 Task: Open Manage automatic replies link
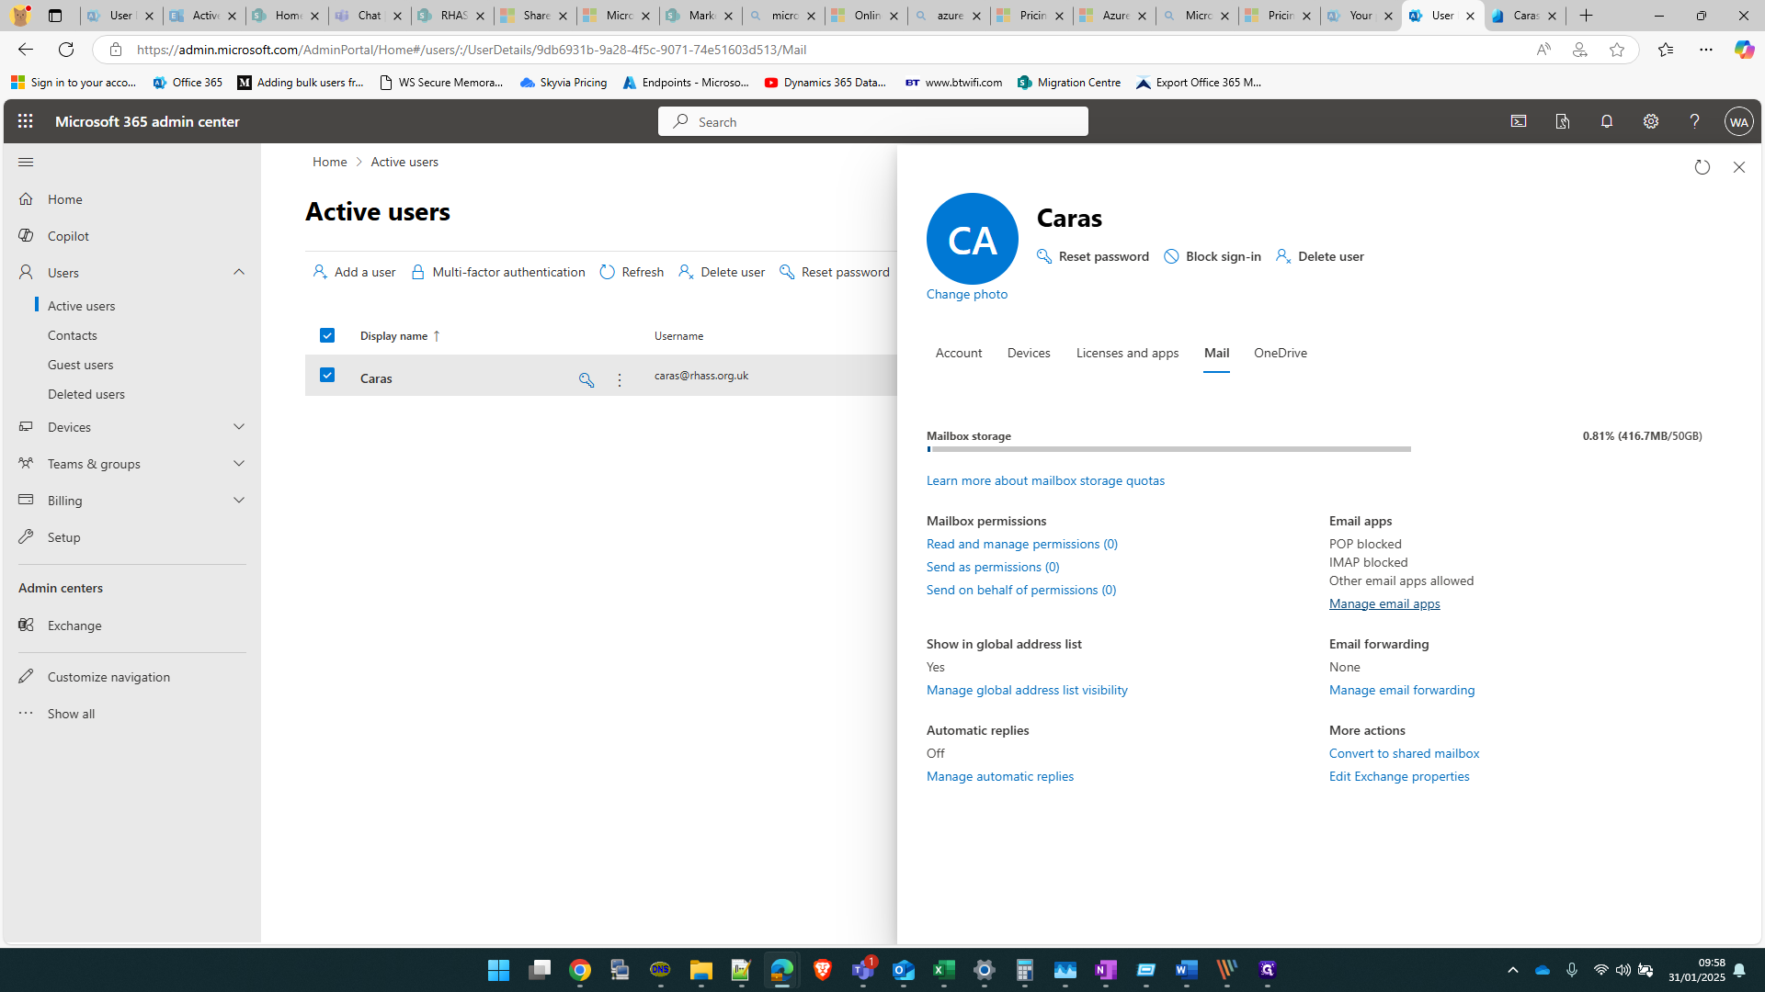1000,776
